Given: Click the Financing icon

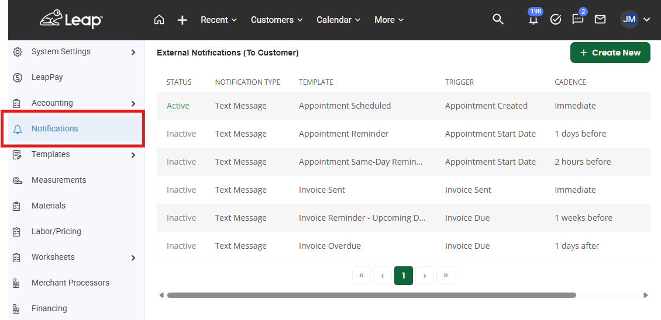Looking at the screenshot, I should [x=16, y=309].
